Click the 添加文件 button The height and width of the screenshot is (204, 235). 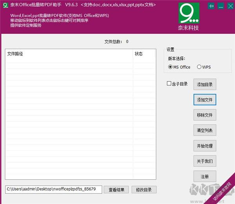[205, 99]
